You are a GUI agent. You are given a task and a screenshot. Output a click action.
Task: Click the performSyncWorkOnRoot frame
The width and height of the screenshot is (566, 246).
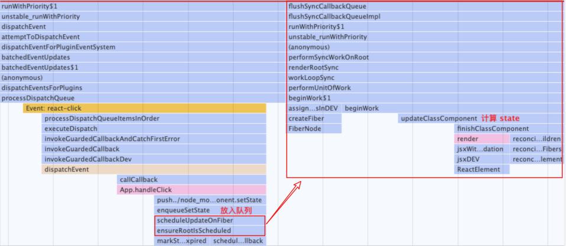(x=424, y=57)
